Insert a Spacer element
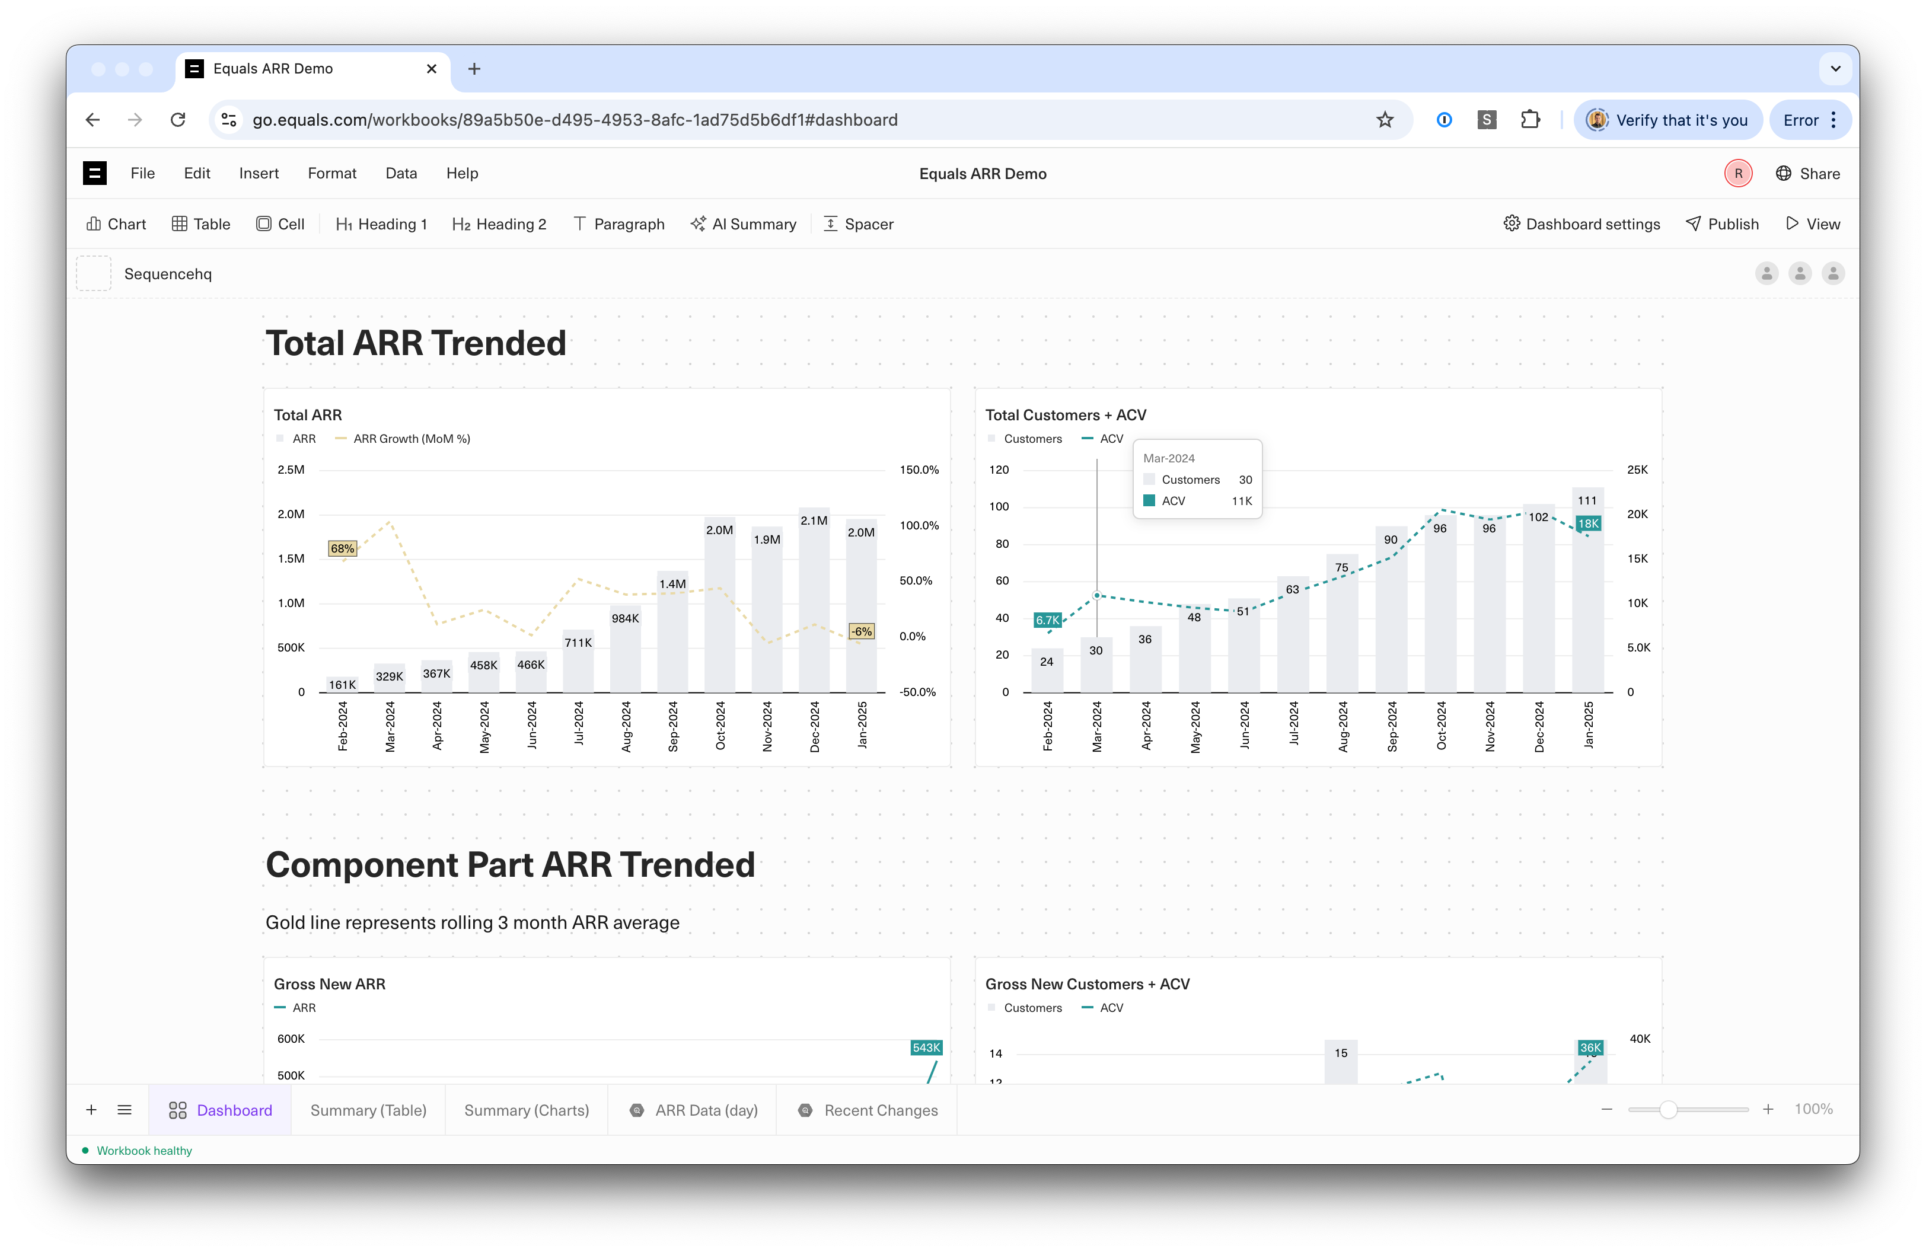The height and width of the screenshot is (1252, 1926). (x=858, y=224)
